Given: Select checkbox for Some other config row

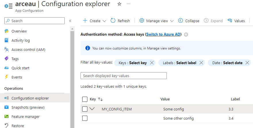Looking at the screenshot, I should tap(85, 118).
